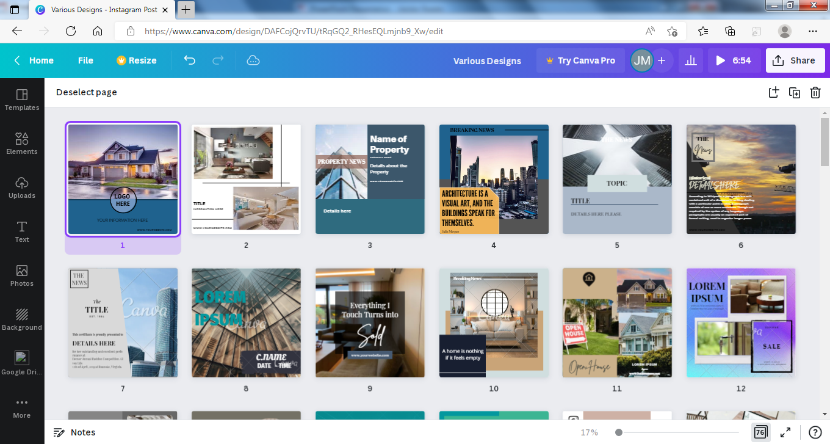Click the 17% zoom percentage
The height and width of the screenshot is (444, 830).
click(x=589, y=432)
